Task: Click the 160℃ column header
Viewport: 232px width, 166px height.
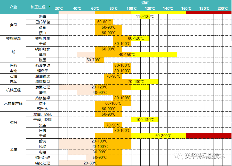Action: pos(186,9)
